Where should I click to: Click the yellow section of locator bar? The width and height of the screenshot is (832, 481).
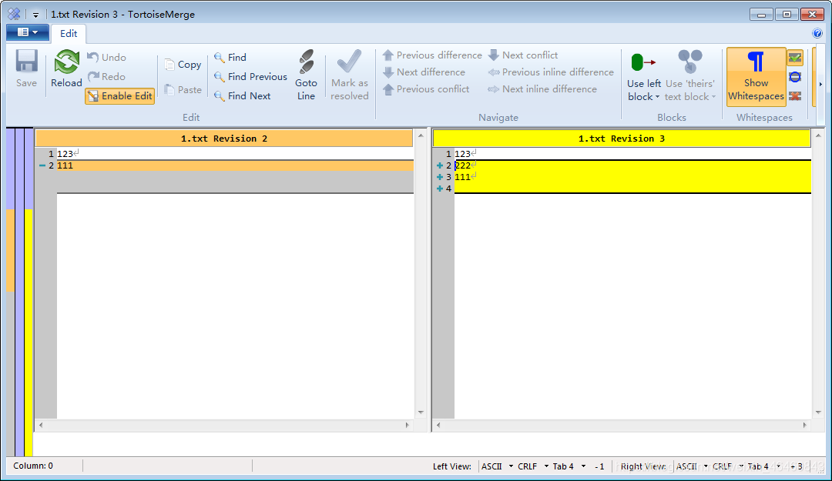pos(29,332)
